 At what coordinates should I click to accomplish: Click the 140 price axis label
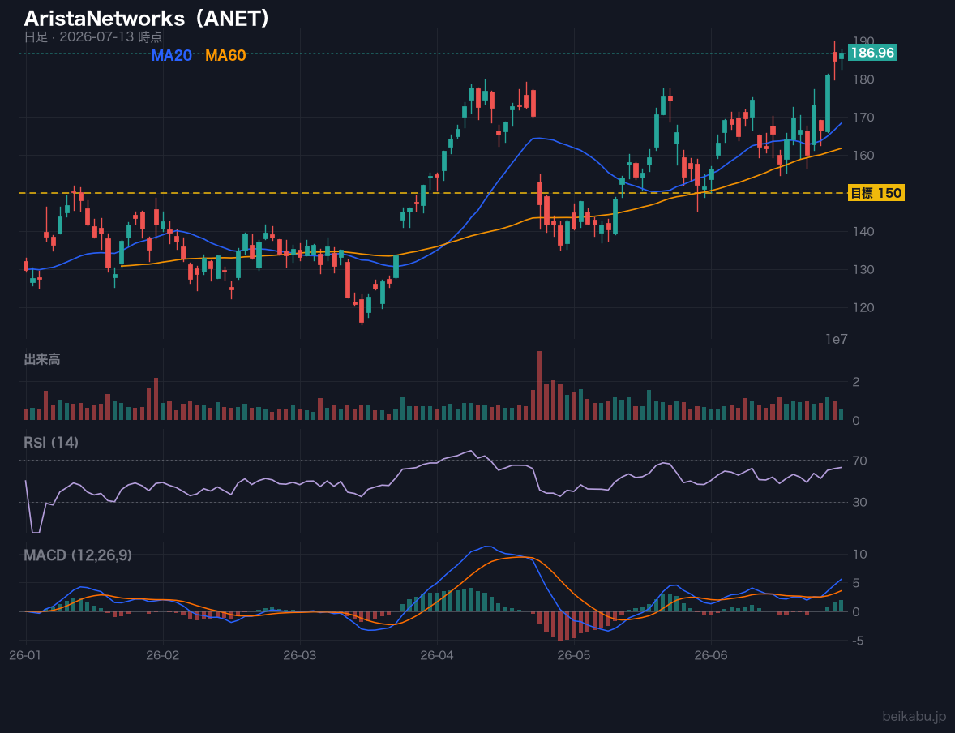coord(863,232)
